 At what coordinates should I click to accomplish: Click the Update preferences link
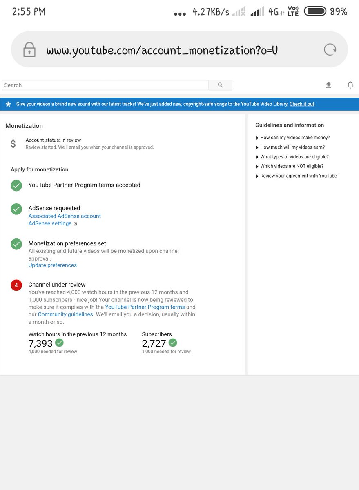[52, 265]
